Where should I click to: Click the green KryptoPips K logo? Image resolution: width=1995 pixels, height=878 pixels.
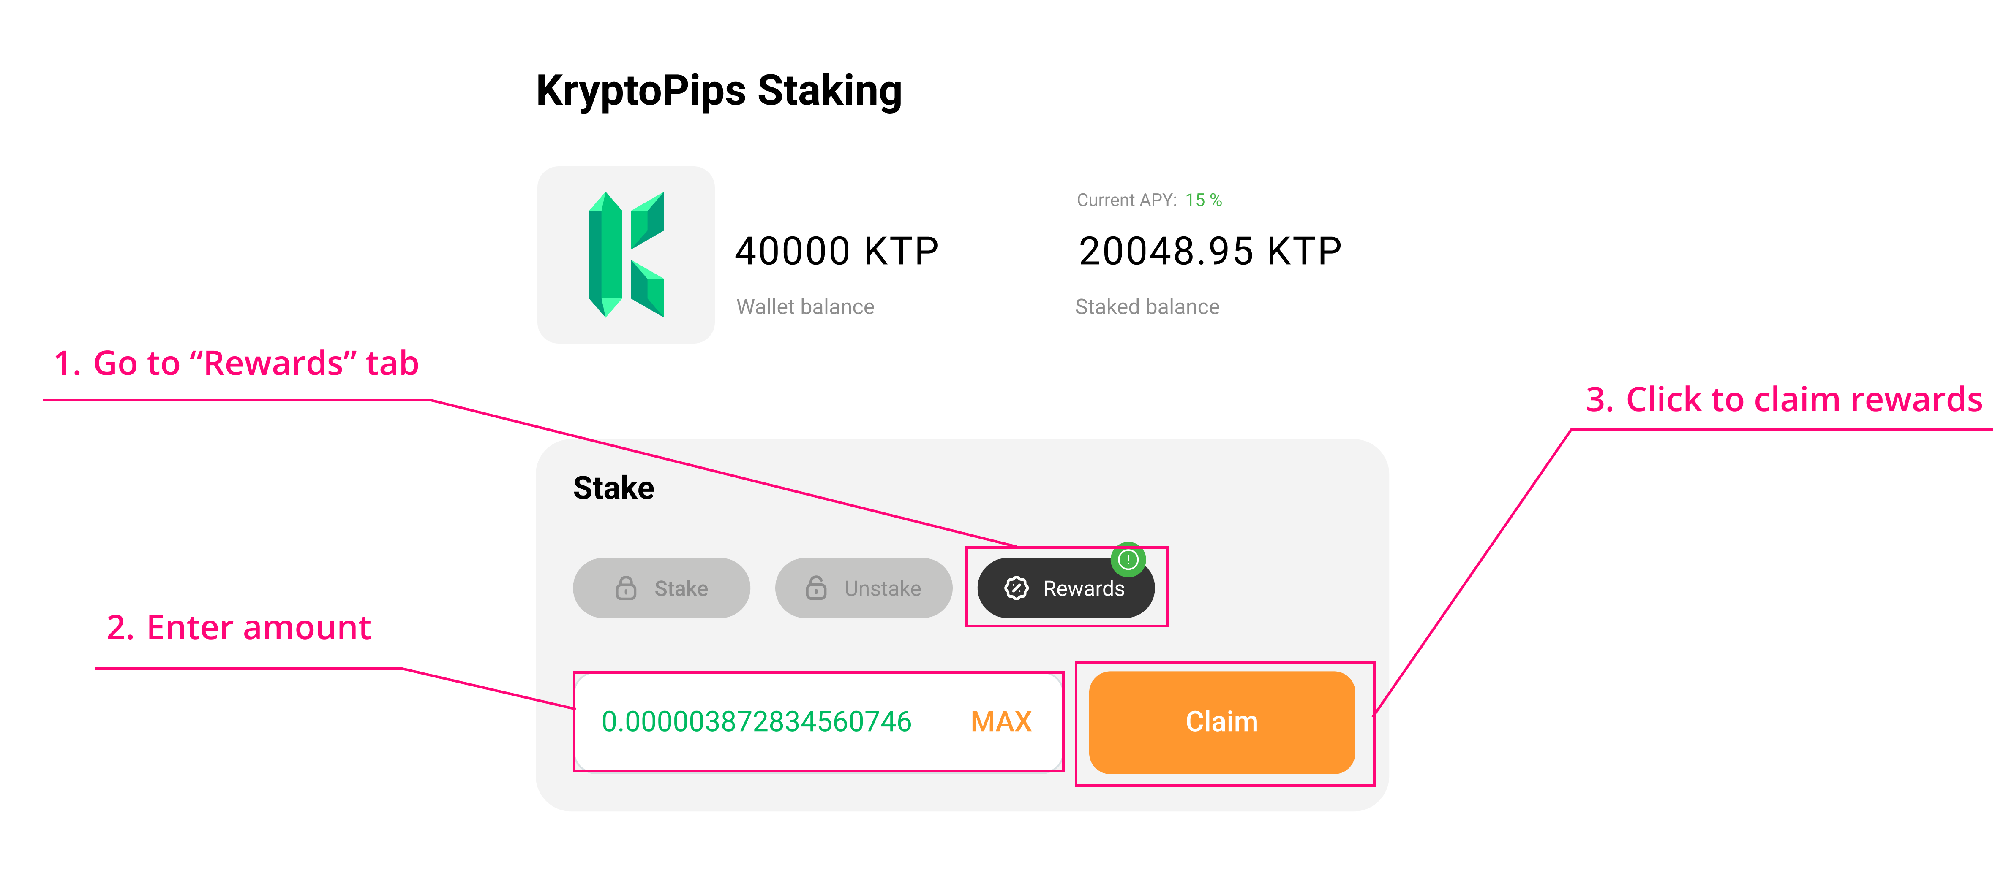(x=626, y=255)
